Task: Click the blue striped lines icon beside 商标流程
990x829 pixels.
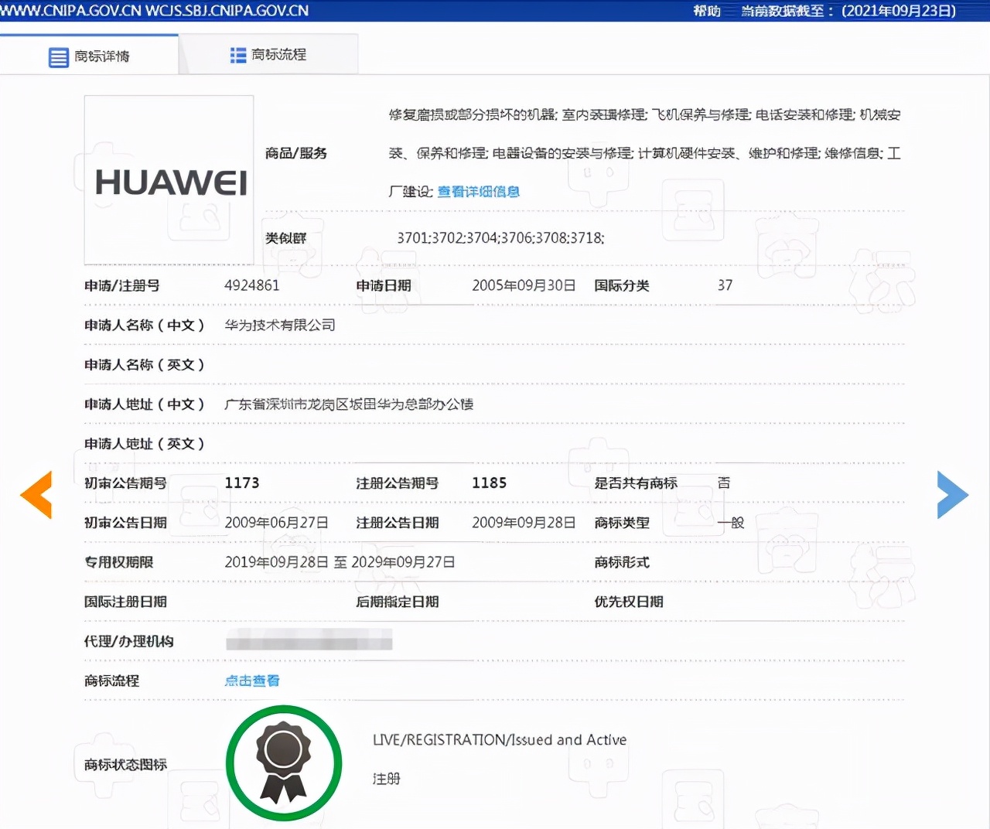Action: tap(237, 54)
